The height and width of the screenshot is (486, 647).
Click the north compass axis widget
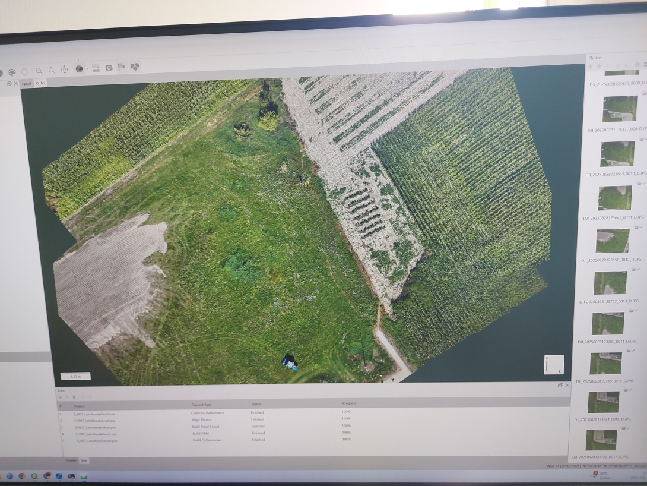[x=553, y=365]
